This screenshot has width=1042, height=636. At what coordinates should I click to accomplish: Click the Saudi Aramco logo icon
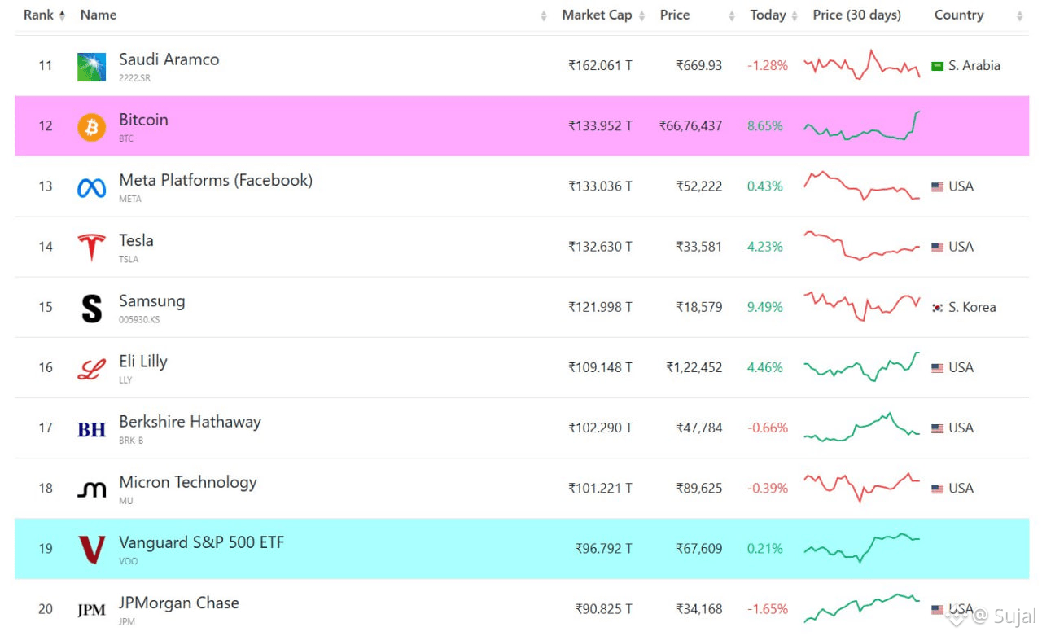pyautogui.click(x=91, y=67)
